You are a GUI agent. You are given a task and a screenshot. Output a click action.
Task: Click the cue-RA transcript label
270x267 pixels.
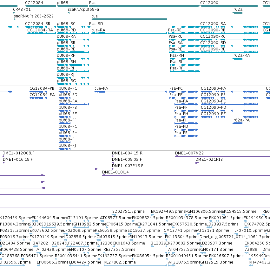[x=98, y=30]
